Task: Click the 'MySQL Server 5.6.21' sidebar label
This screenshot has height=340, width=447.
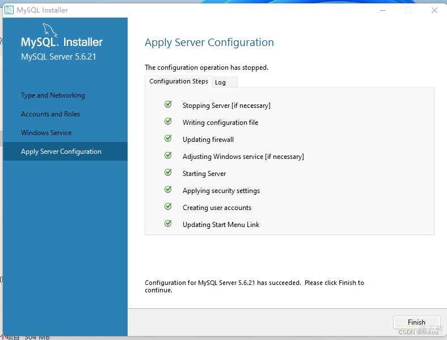Action: (58, 56)
